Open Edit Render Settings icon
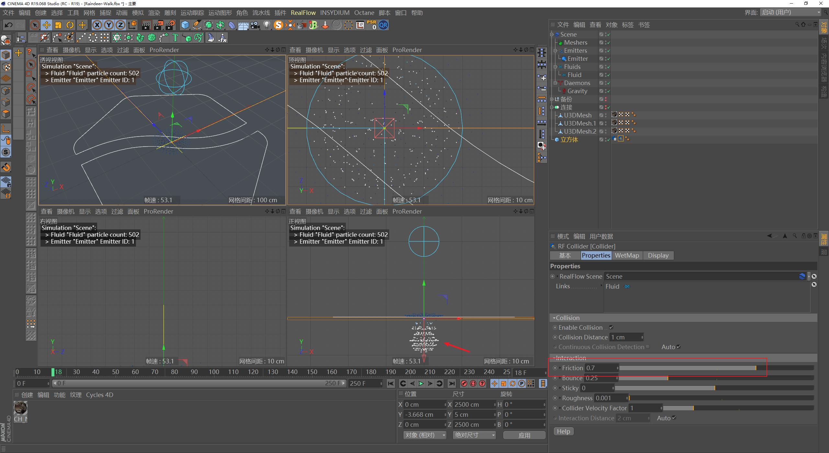Image resolution: width=829 pixels, height=453 pixels. (x=171, y=25)
